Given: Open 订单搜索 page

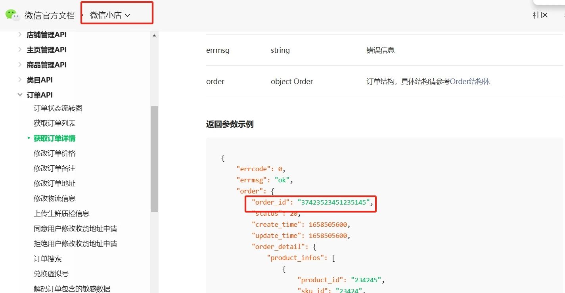Looking at the screenshot, I should point(48,259).
